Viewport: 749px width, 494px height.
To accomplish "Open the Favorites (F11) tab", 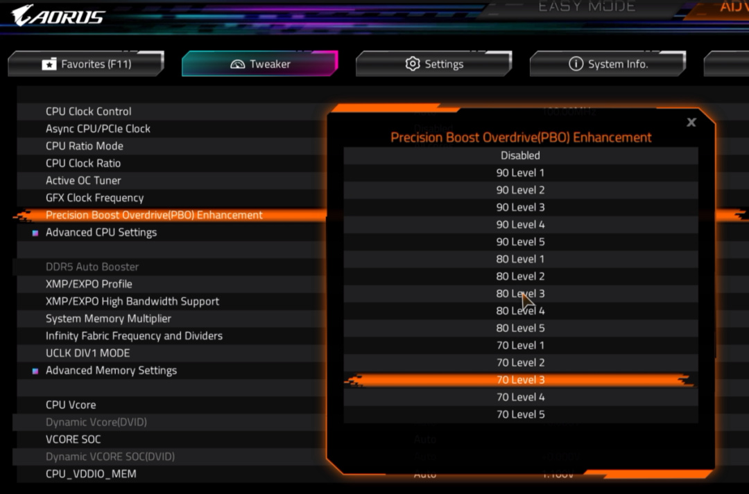I will [86, 64].
